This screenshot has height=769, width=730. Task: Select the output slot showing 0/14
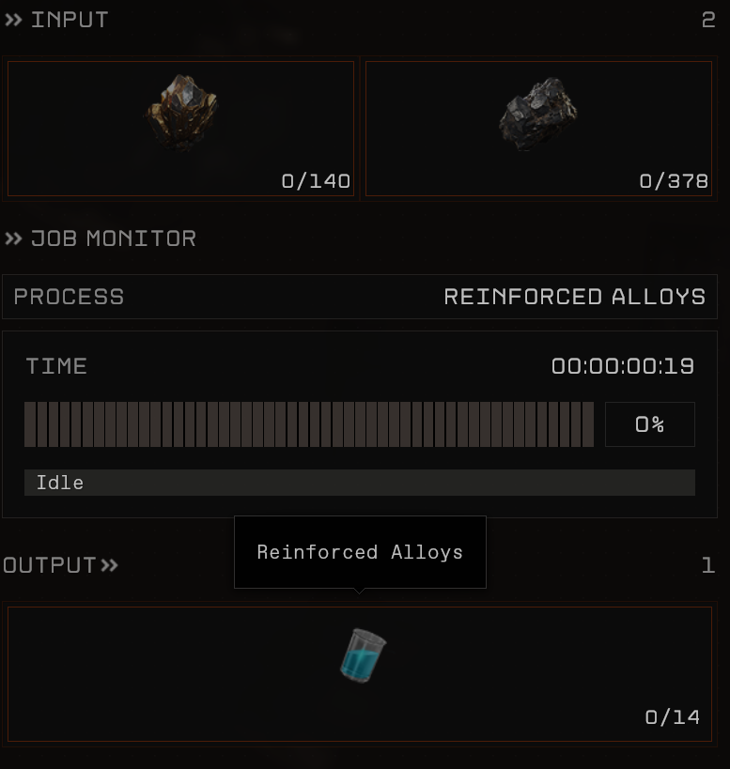[x=360, y=674]
